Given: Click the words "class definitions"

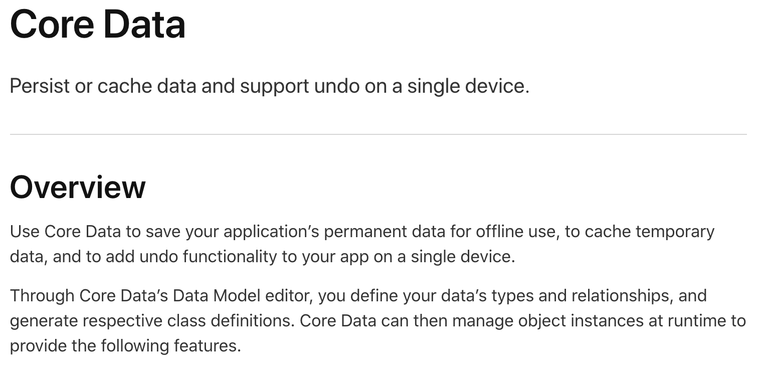Looking at the screenshot, I should pyautogui.click(x=237, y=321).
